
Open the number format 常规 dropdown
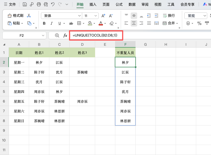point(205,16)
